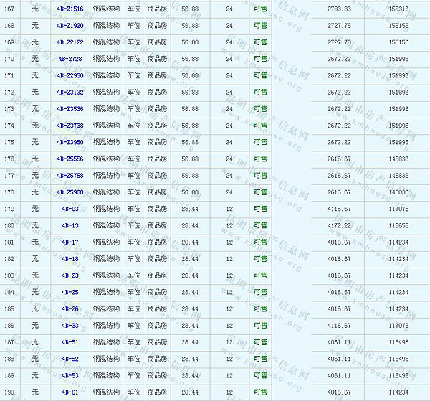The width and height of the screenshot is (430, 401).
Task: Open unit link 4B-Z1516
Action: (70, 9)
